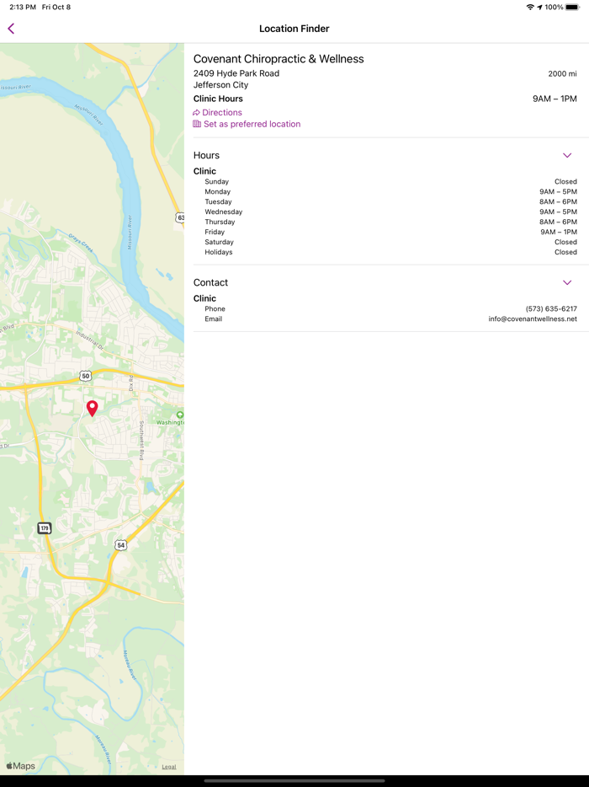Select the Holidays Closed row
The image size is (589, 787).
click(x=390, y=252)
